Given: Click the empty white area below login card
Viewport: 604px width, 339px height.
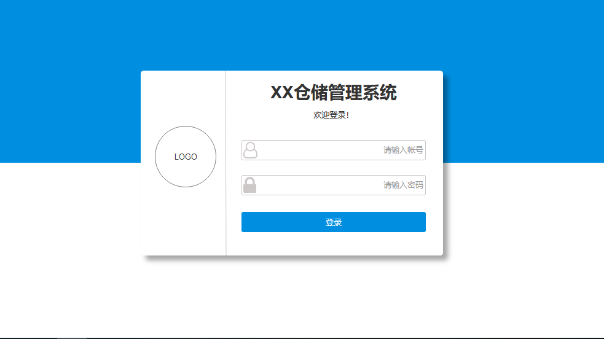Looking at the screenshot, I should 302,296.
